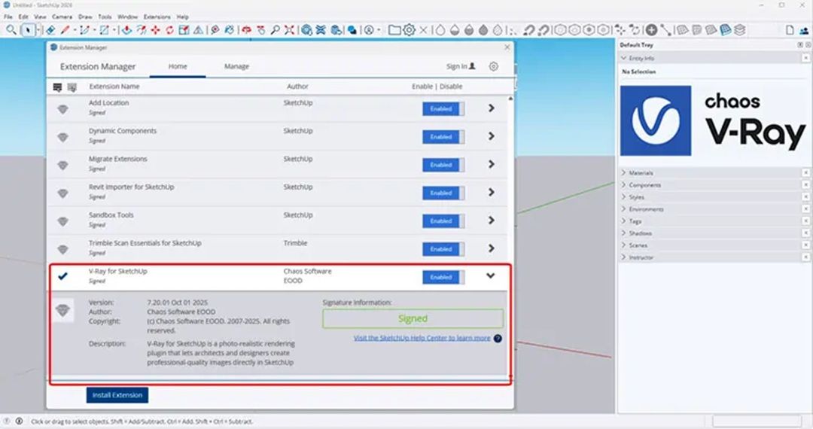Viewport: 813px width, 429px height.
Task: Select the Pan hand tool
Action: point(260,30)
